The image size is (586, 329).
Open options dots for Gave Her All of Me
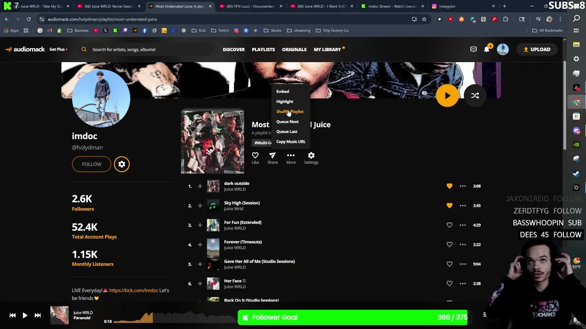click(463, 264)
